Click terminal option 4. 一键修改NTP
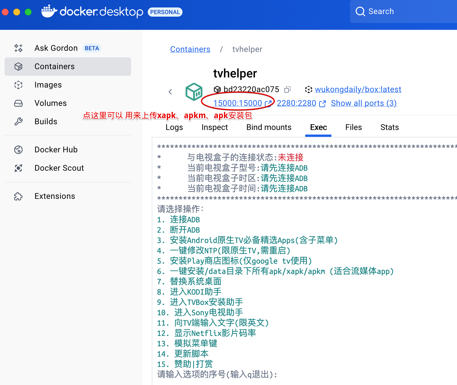Image resolution: width=457 pixels, height=385 pixels. [x=224, y=251]
